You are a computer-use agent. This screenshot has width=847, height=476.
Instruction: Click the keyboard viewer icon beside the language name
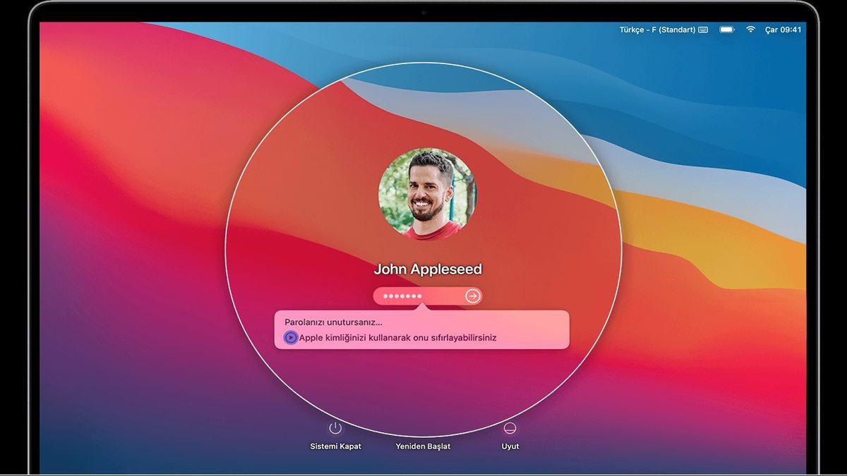coord(702,30)
